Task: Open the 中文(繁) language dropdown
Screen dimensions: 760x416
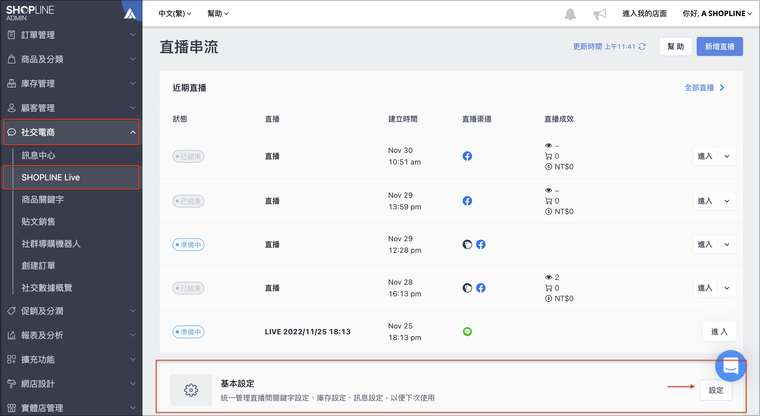Action: (175, 13)
